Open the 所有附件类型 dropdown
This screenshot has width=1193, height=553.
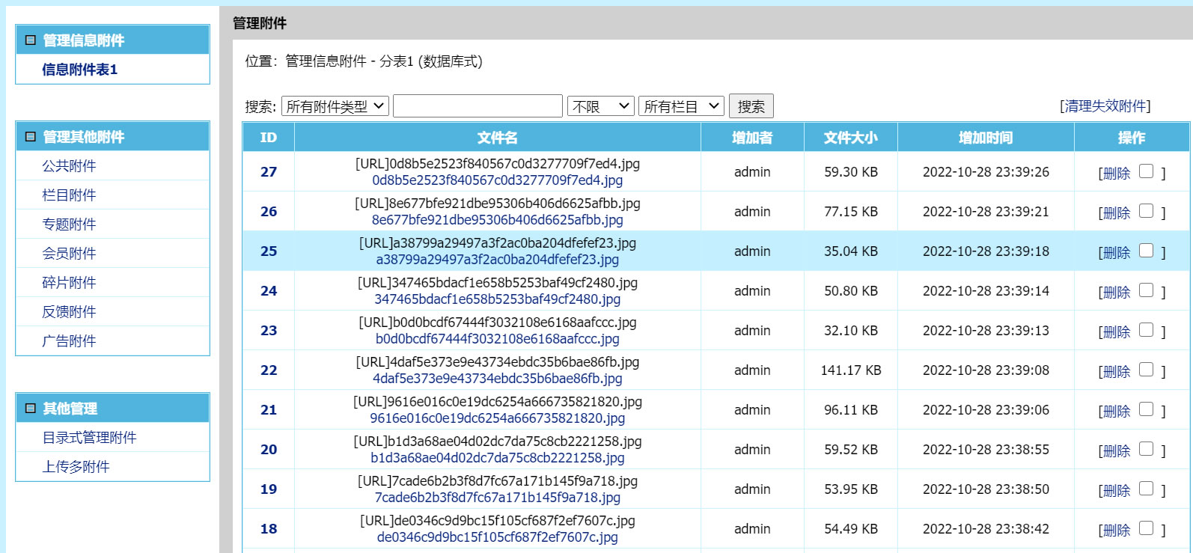point(335,106)
